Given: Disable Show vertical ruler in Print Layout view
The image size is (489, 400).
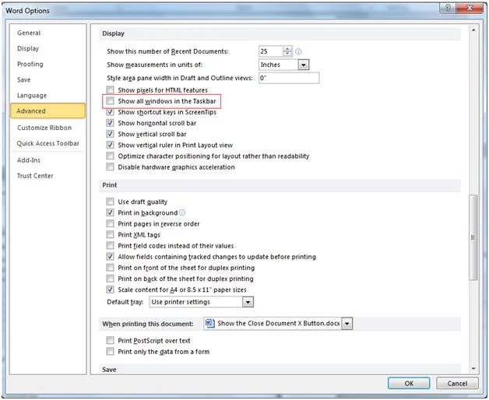Looking at the screenshot, I should click(110, 145).
